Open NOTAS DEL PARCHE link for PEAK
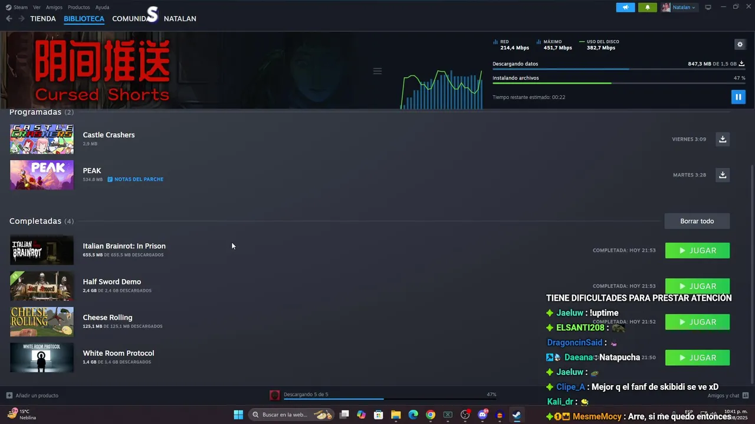 139,179
